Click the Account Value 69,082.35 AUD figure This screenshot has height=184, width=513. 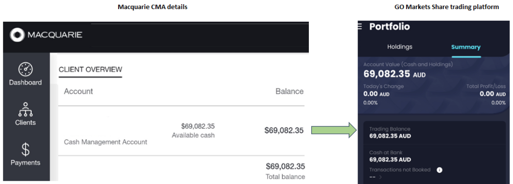(395, 74)
